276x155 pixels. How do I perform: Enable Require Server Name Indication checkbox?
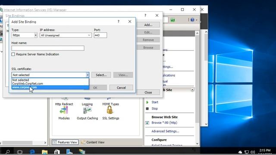[x=13, y=54]
